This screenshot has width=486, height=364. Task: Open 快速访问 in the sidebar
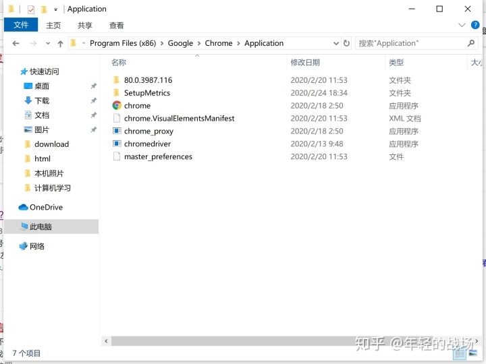44,71
